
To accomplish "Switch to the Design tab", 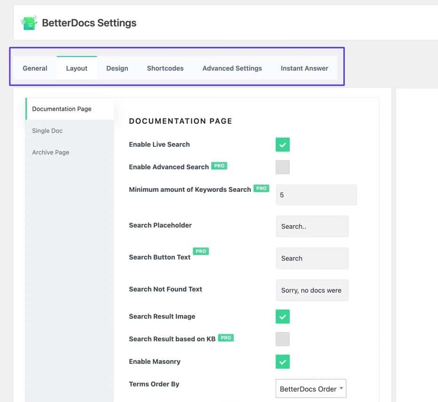I will pos(117,68).
